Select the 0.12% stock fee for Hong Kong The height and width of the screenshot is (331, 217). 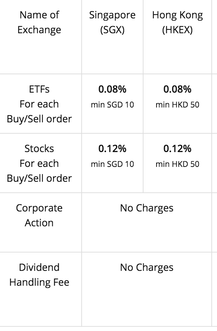(x=177, y=149)
